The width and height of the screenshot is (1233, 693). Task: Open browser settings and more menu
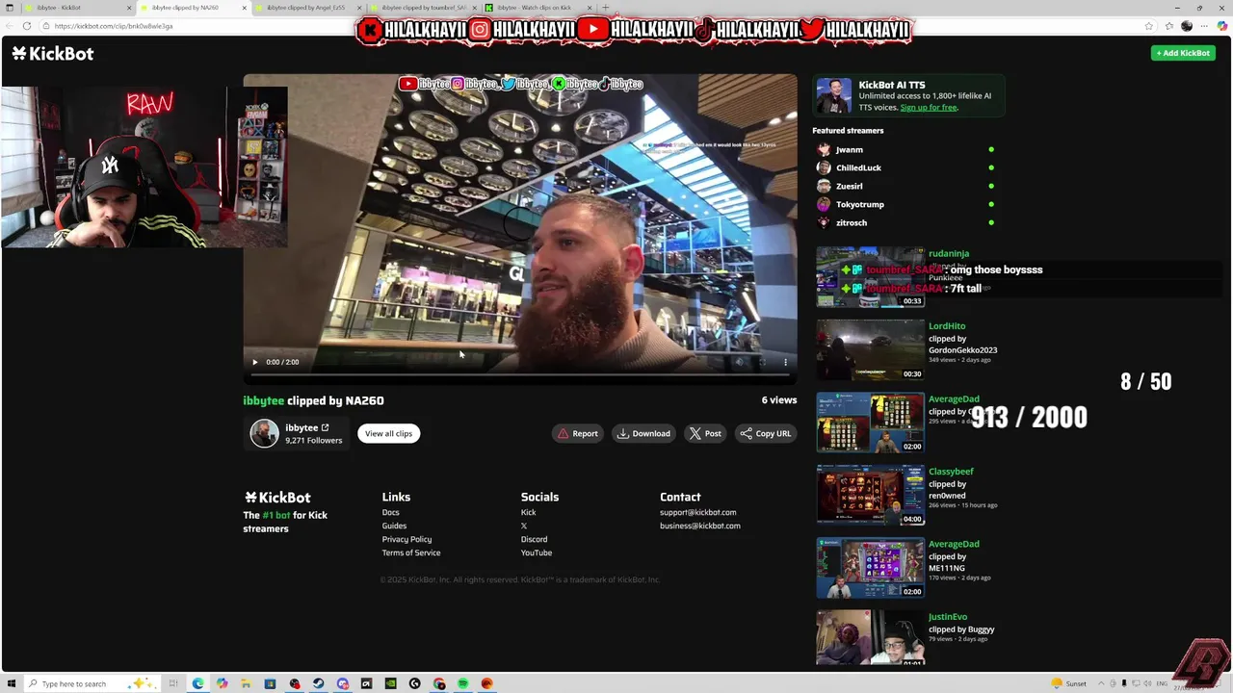[x=1205, y=26]
